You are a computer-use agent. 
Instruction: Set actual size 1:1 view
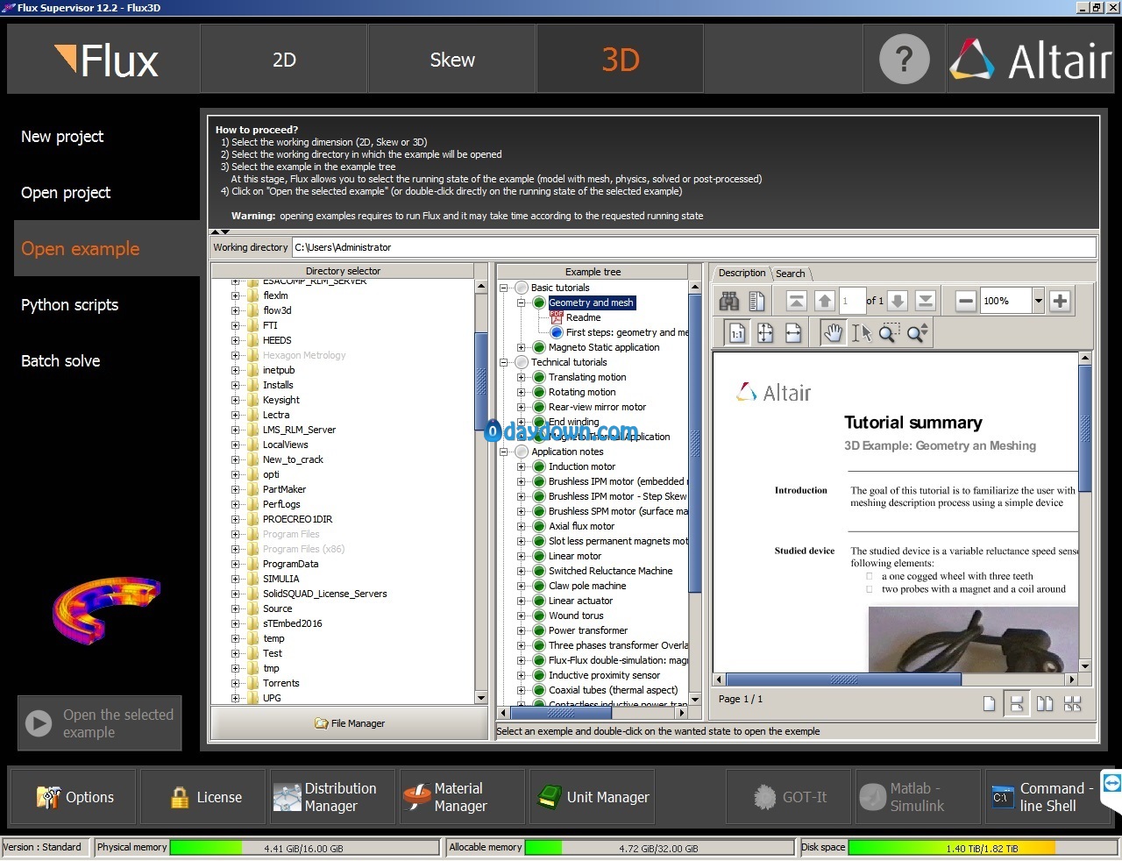[737, 333]
